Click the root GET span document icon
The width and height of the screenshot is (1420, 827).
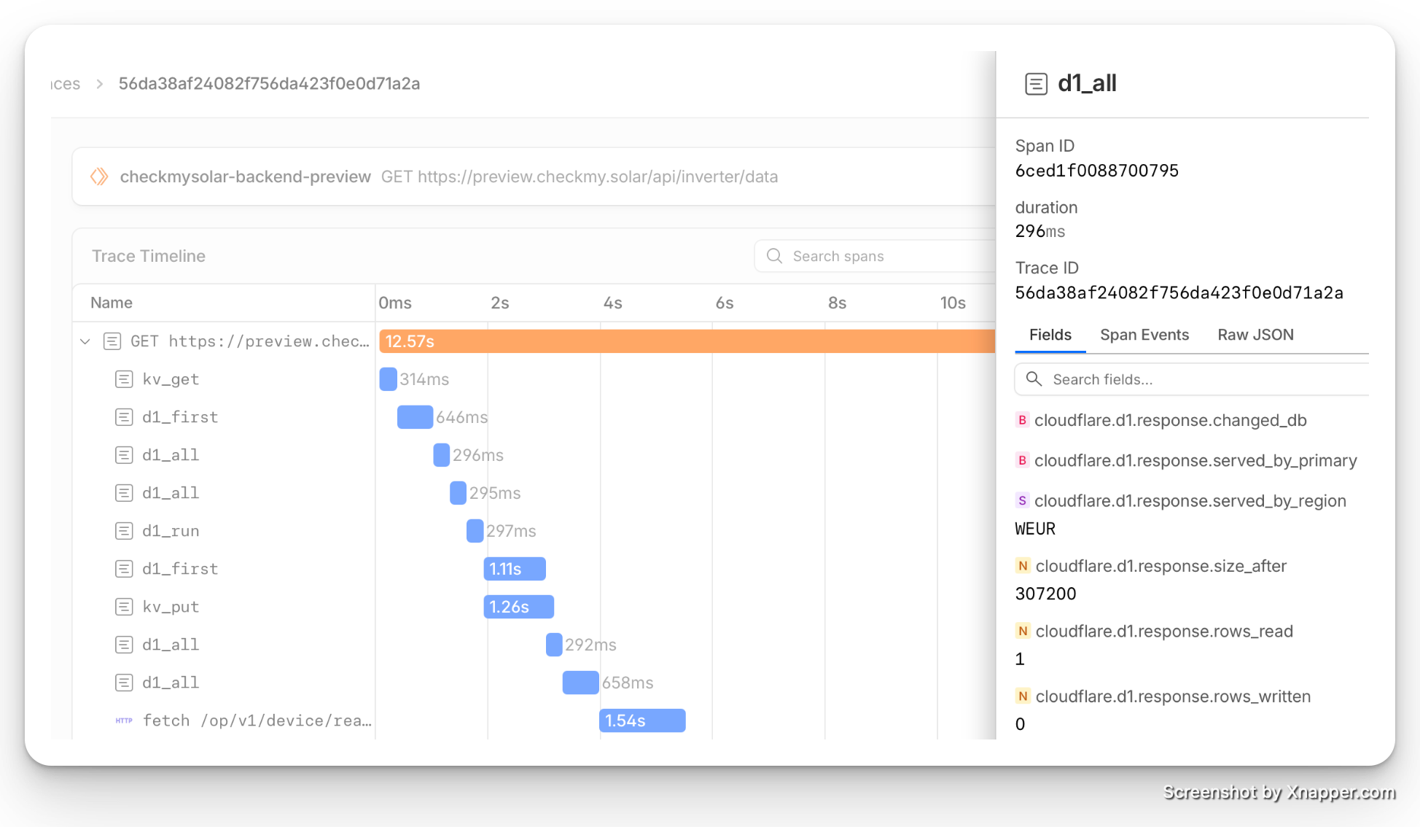[x=112, y=341]
